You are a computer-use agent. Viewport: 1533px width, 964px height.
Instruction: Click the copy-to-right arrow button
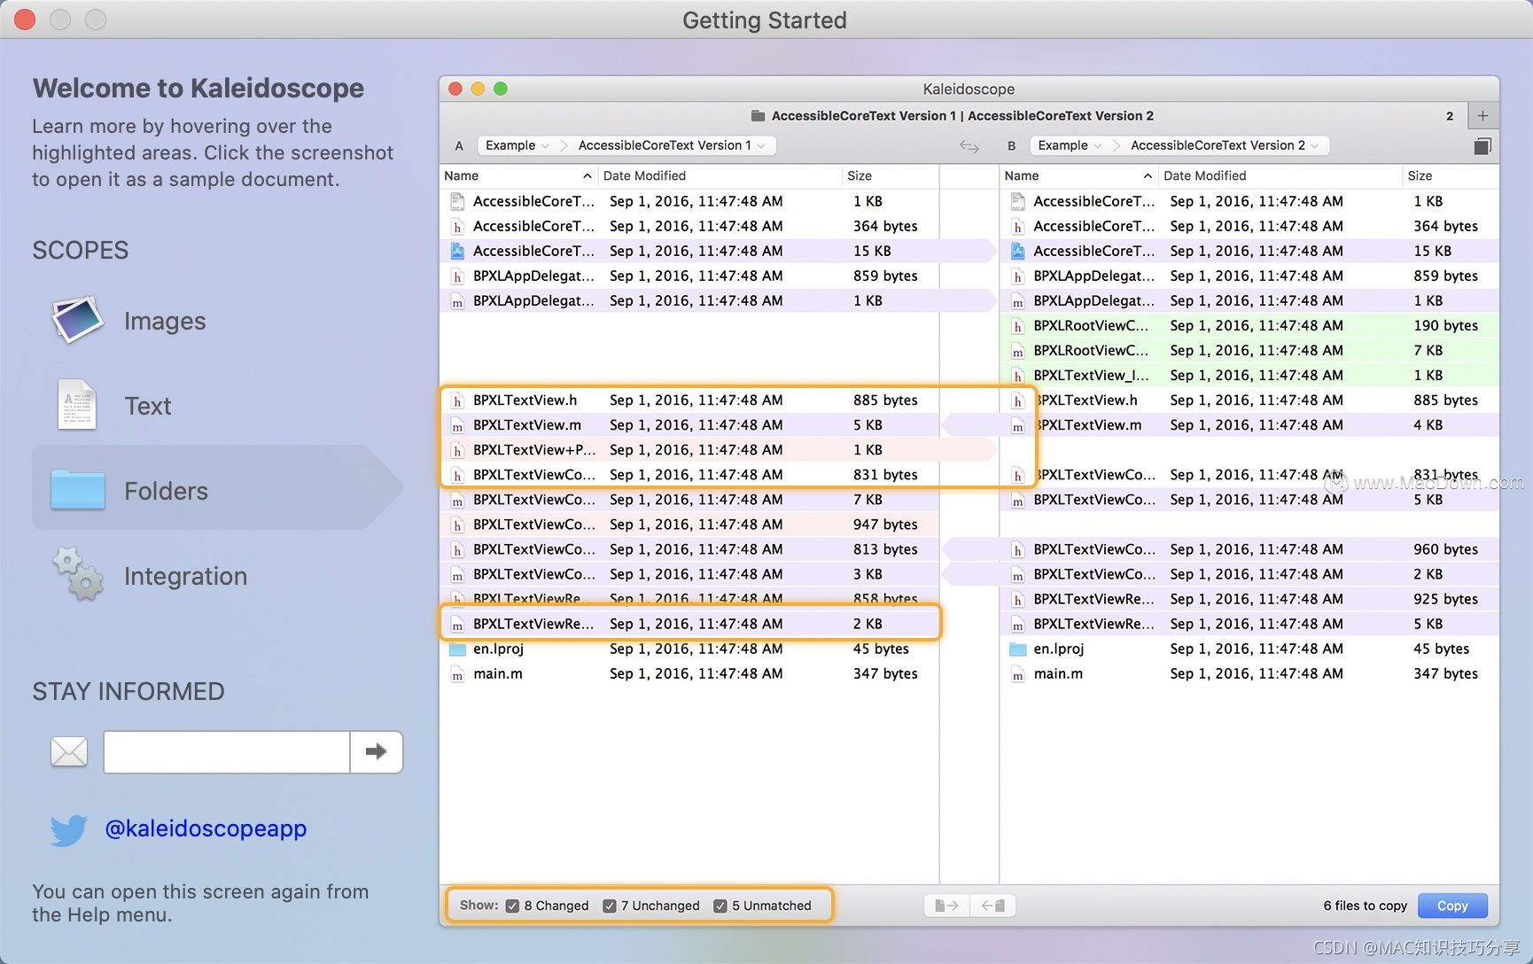click(946, 906)
